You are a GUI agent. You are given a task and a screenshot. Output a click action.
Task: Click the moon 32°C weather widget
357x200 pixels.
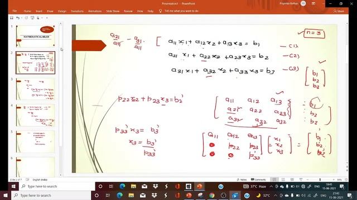[x=263, y=195]
